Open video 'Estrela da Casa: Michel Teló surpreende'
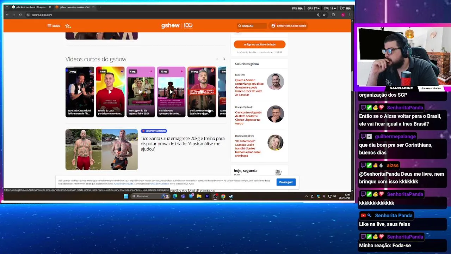 (x=80, y=92)
